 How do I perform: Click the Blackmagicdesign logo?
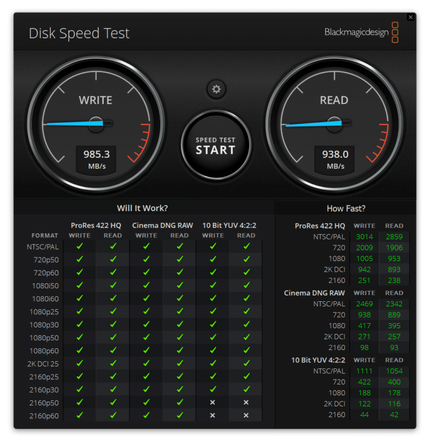click(362, 32)
